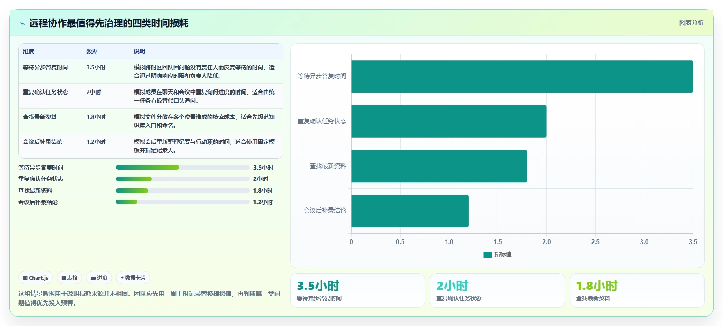
Task: Click the 2.5 x-axis tick label
Action: click(x=595, y=242)
